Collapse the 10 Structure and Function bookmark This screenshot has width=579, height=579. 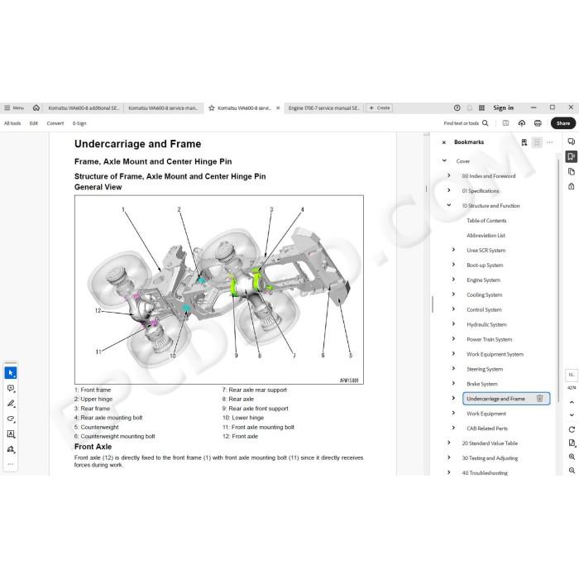tap(448, 205)
